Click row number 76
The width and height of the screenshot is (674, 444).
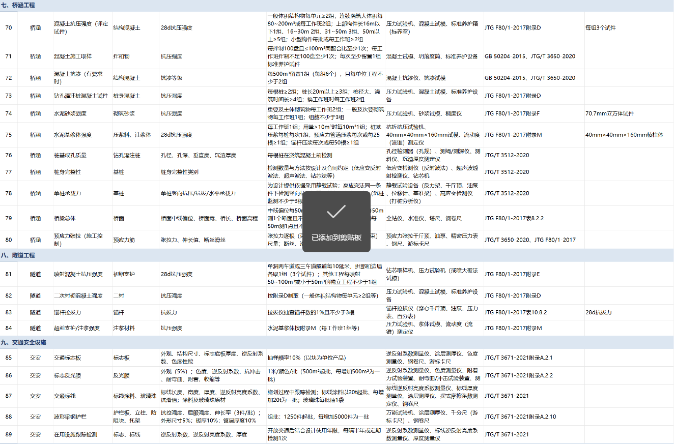coord(9,155)
